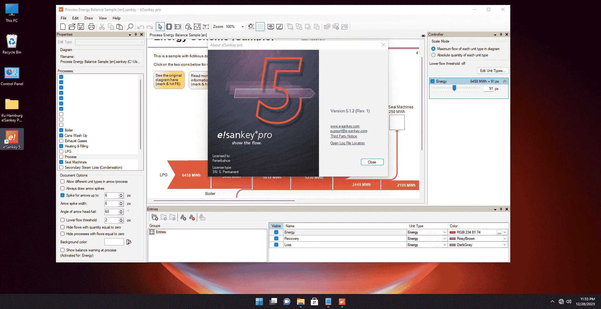
Task: Choose the Draw Arrow tool icon
Action: (x=178, y=27)
